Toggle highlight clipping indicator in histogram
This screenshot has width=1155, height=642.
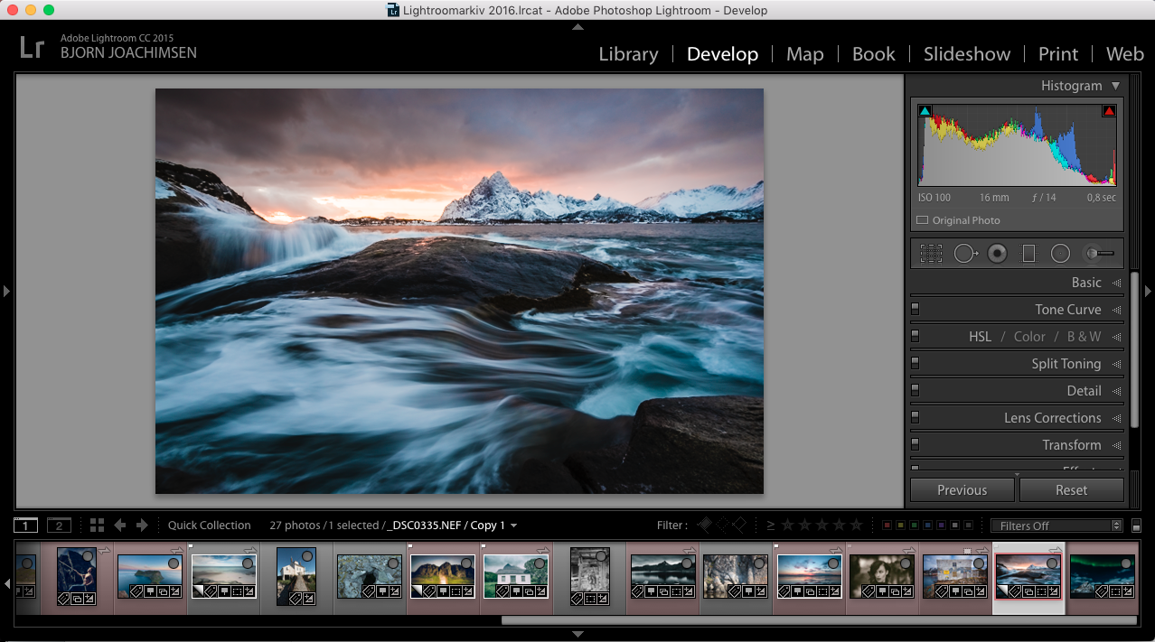[x=1109, y=111]
